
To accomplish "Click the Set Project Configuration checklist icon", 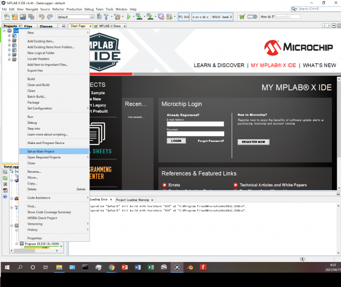I will click(x=99, y=16).
